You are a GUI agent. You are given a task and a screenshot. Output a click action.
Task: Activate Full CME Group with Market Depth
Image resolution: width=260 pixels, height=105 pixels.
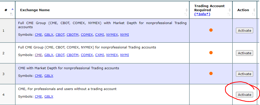tap(244, 30)
